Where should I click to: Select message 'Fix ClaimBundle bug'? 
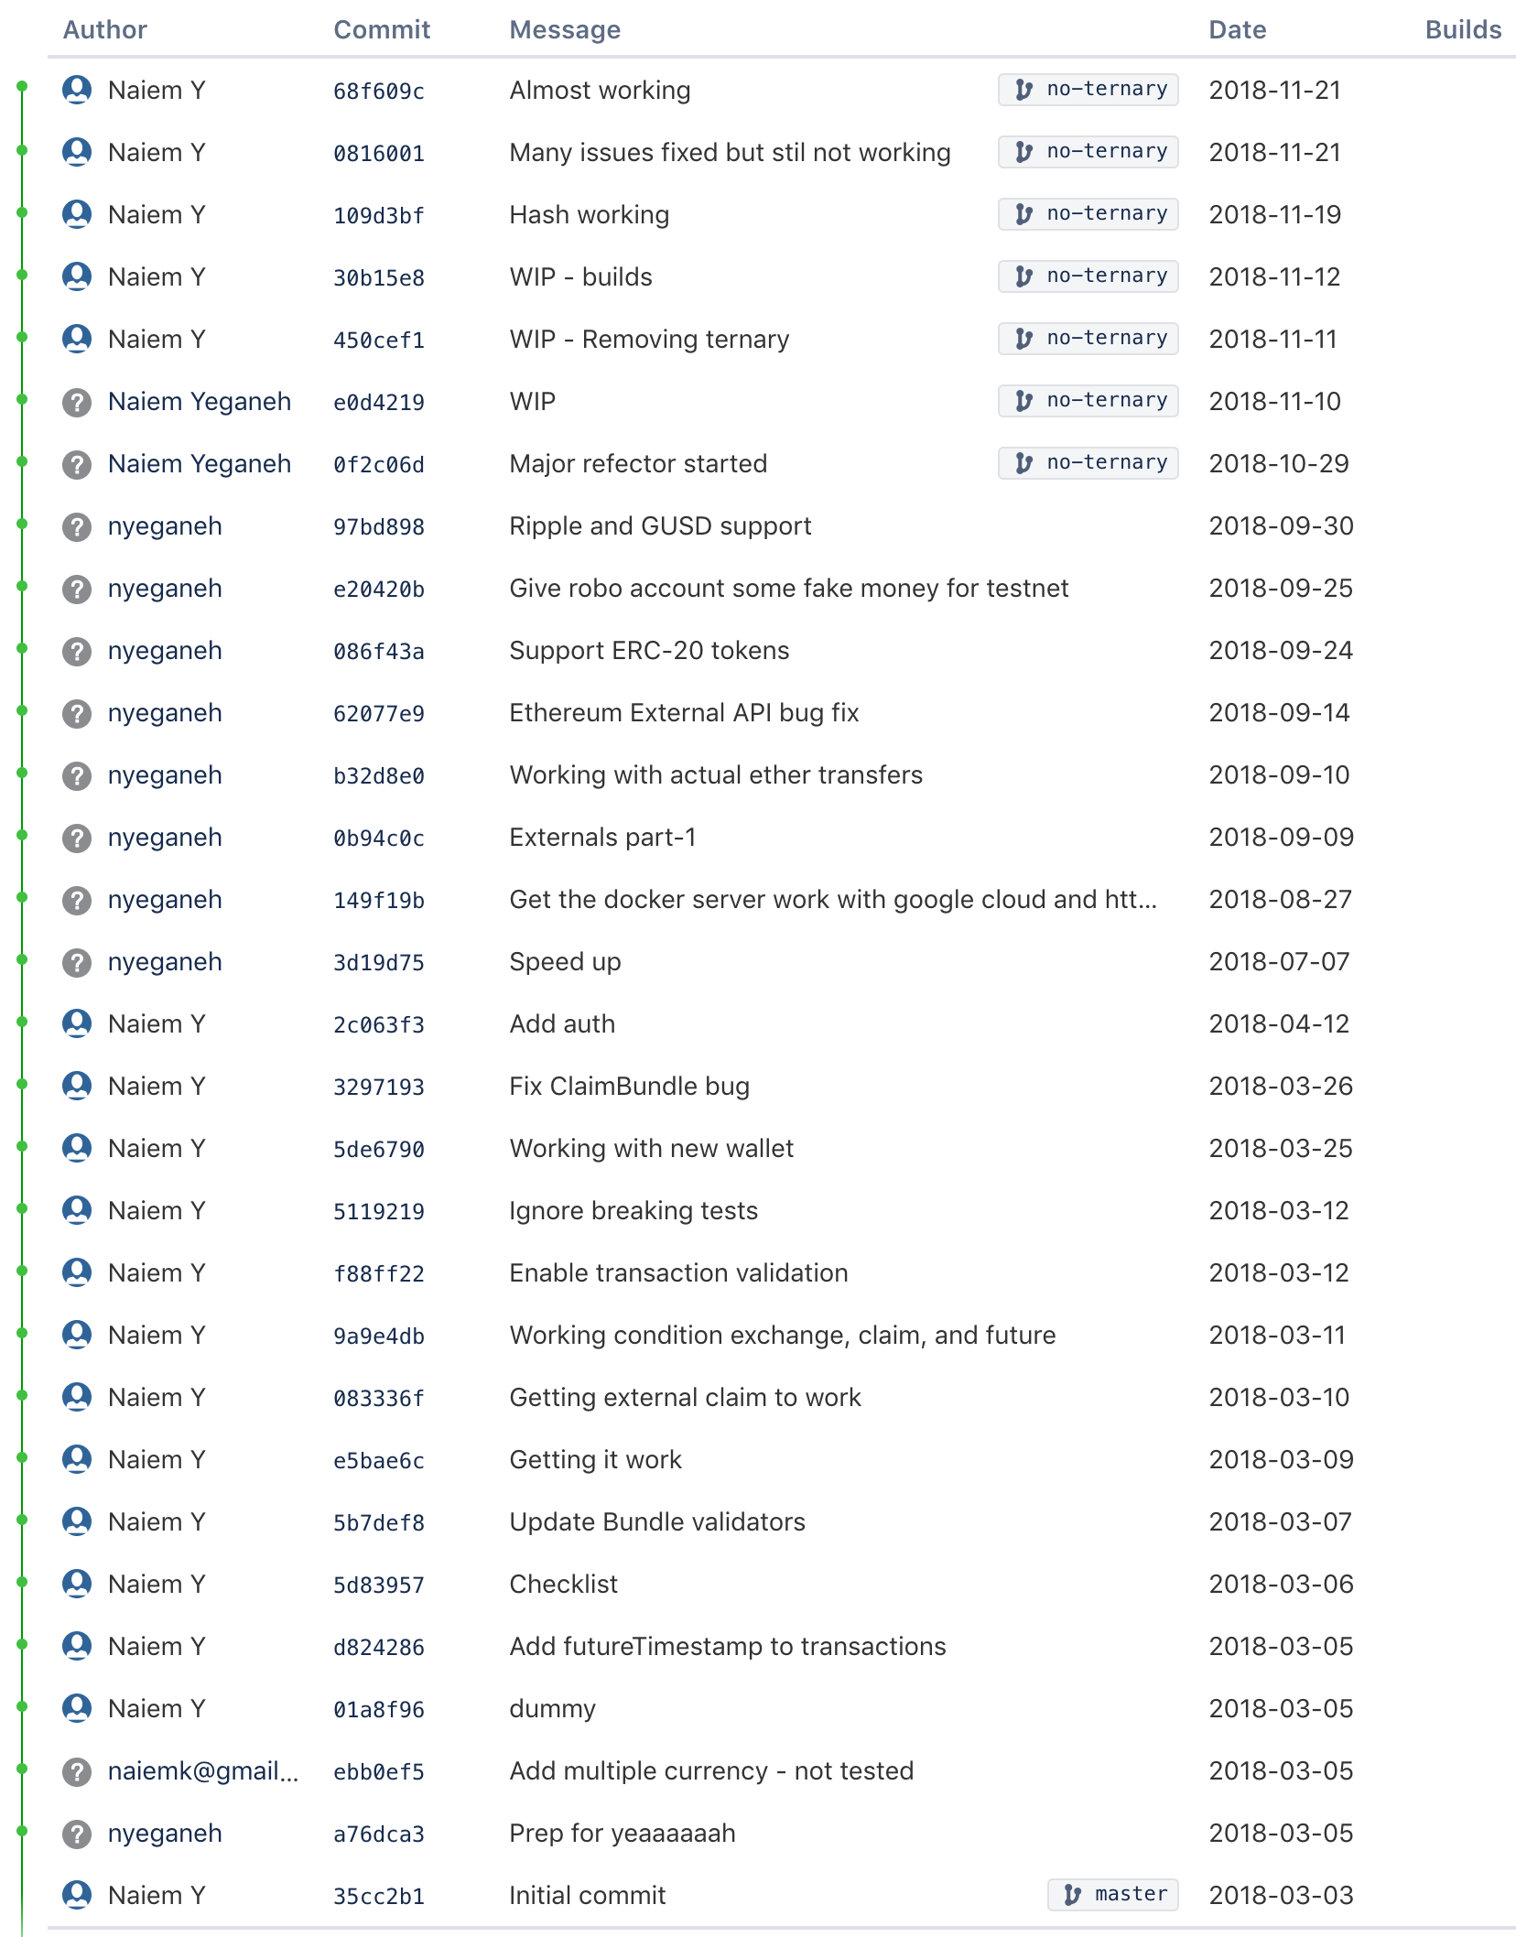coord(629,1086)
